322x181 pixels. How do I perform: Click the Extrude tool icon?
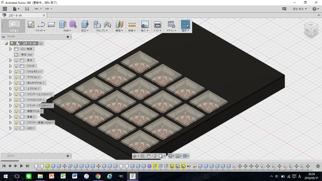(x=63, y=24)
